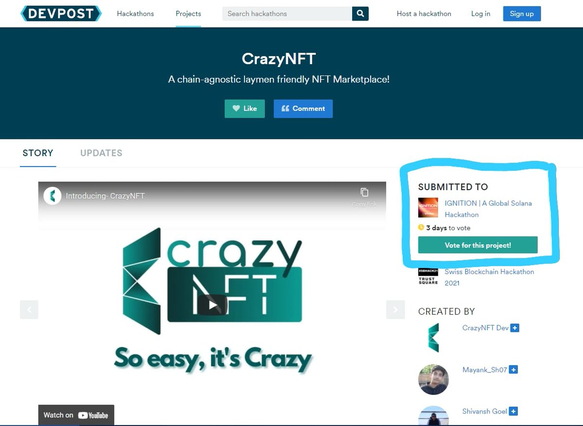Click Log in link

[480, 14]
